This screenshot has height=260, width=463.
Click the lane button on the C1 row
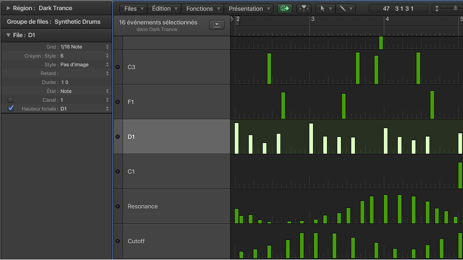[x=117, y=172]
